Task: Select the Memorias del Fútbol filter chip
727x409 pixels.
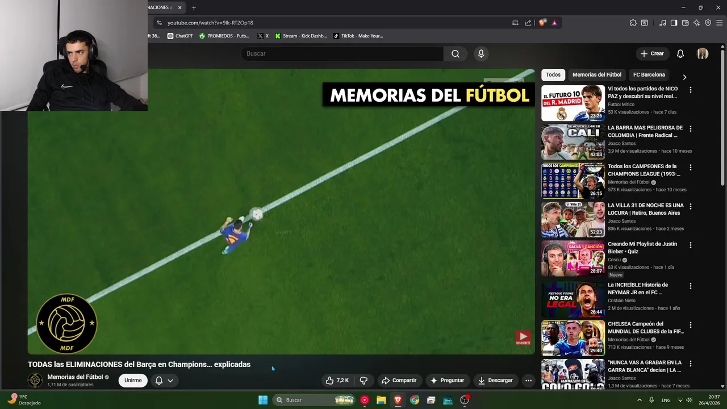Action: [596, 74]
